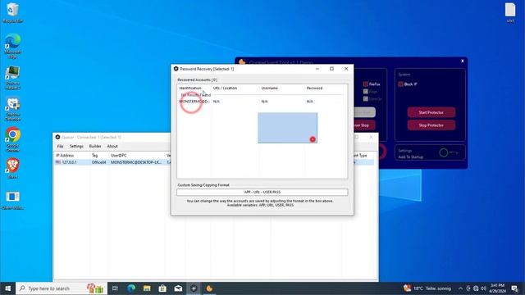Select the desktop icon below Brave
The height and width of the screenshot is (295, 525).
pos(13,200)
